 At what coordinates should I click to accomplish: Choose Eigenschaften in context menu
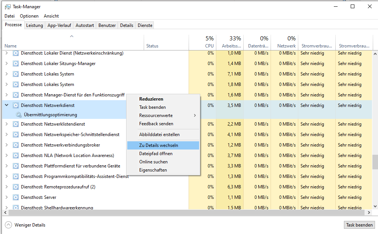[163, 170]
